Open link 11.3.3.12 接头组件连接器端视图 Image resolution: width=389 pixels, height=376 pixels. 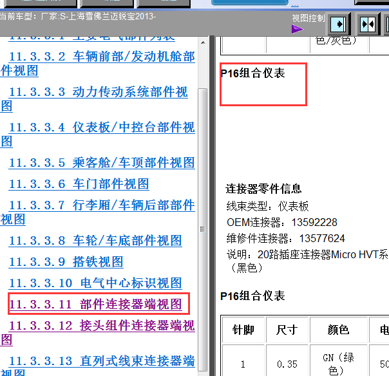pyautogui.click(x=98, y=332)
